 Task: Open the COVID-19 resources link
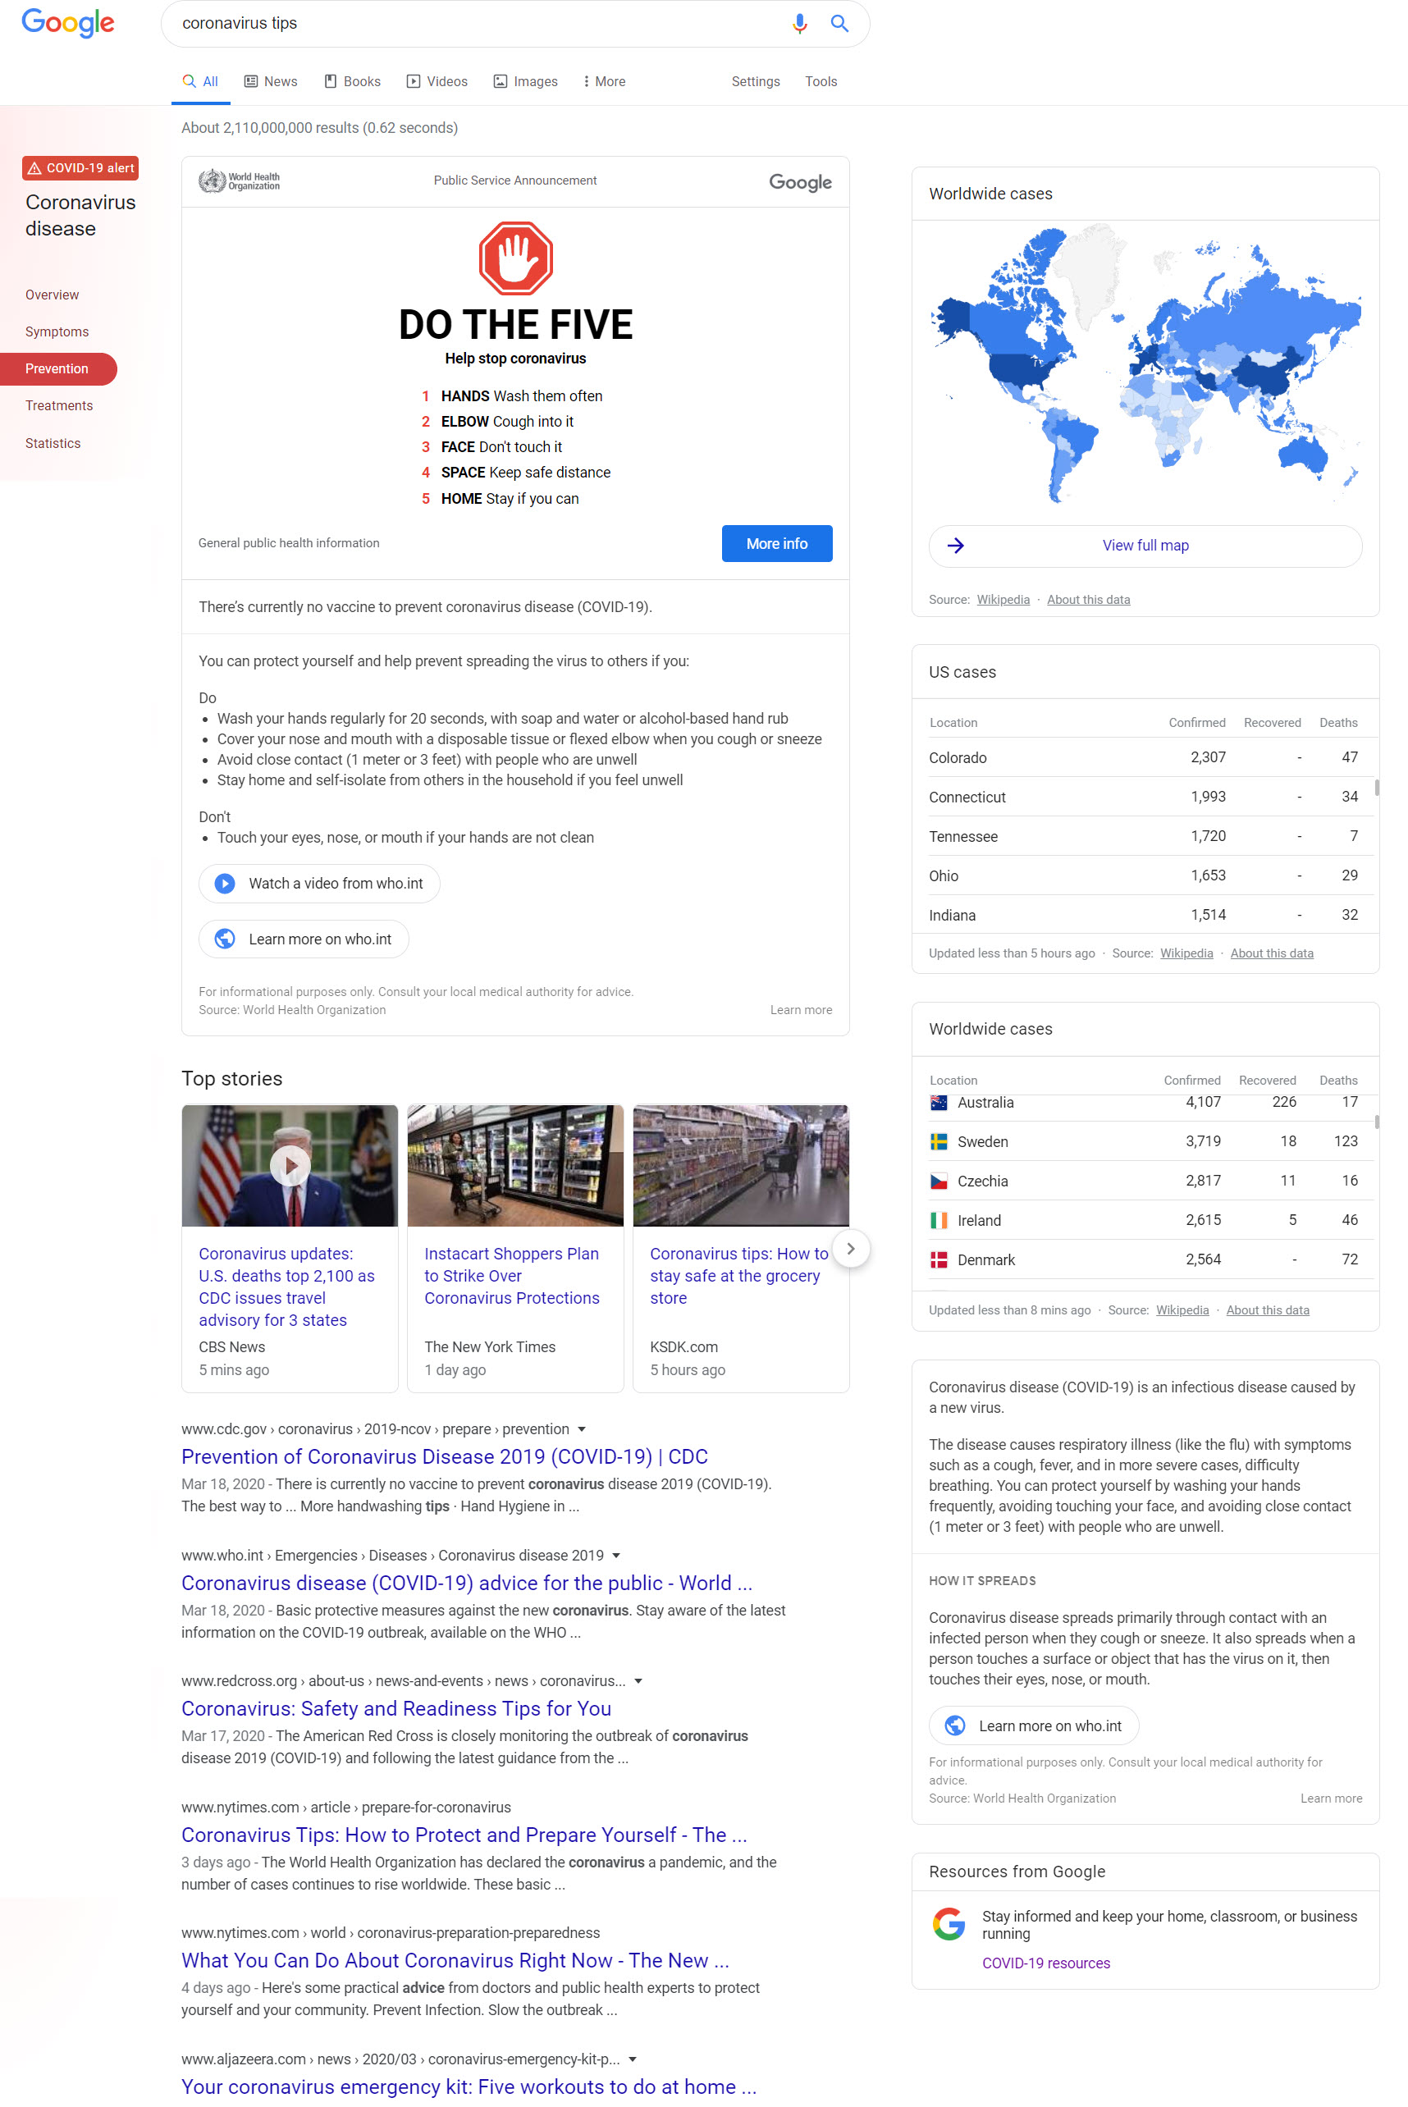coord(1045,1963)
